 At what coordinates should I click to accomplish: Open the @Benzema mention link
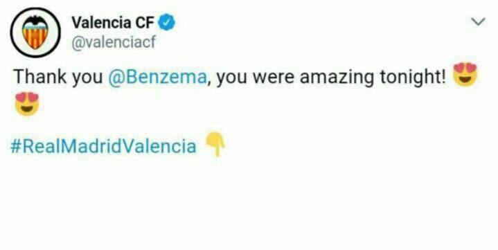157,77
